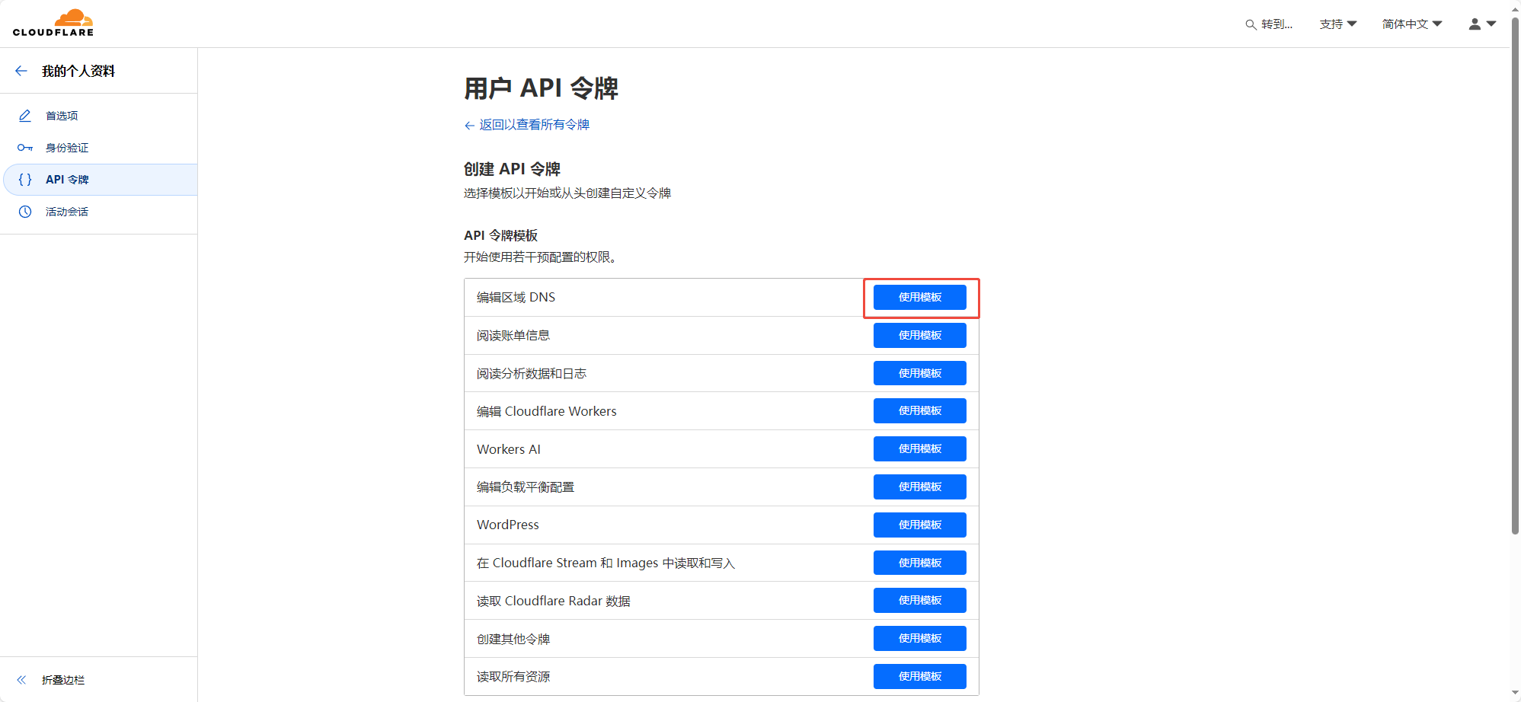
Task: Use template for WordPress
Action: 919,525
